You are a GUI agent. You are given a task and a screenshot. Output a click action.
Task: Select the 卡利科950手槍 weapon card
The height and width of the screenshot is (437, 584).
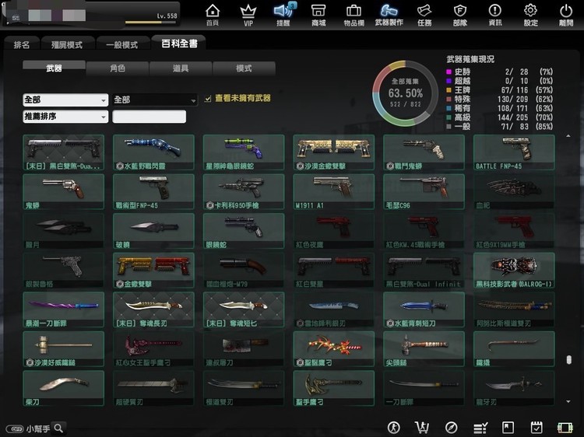[244, 191]
